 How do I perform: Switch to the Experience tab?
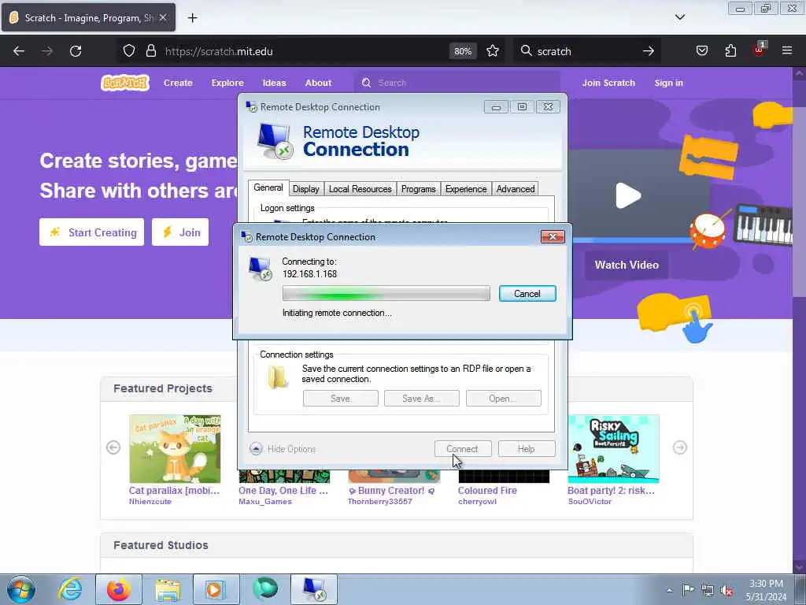[x=466, y=189]
